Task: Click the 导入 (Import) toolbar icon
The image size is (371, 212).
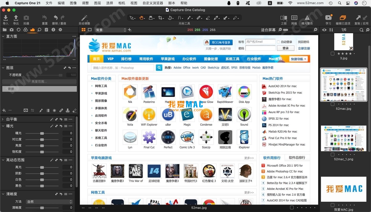Action: pos(5,18)
